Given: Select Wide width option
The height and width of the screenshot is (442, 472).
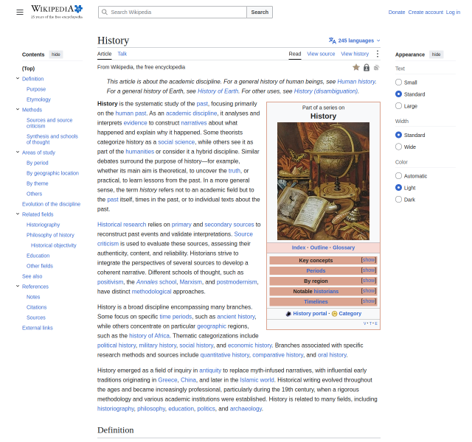Looking at the screenshot, I should (x=398, y=147).
